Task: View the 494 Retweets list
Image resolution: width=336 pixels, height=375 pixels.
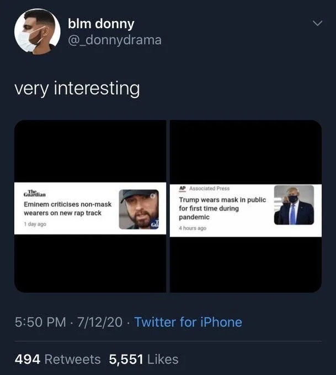Action: click(58, 360)
